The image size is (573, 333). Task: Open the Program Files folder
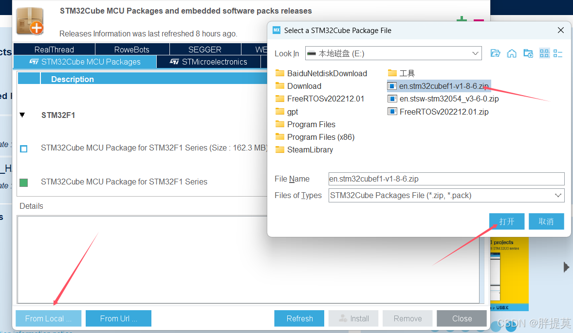305,124
